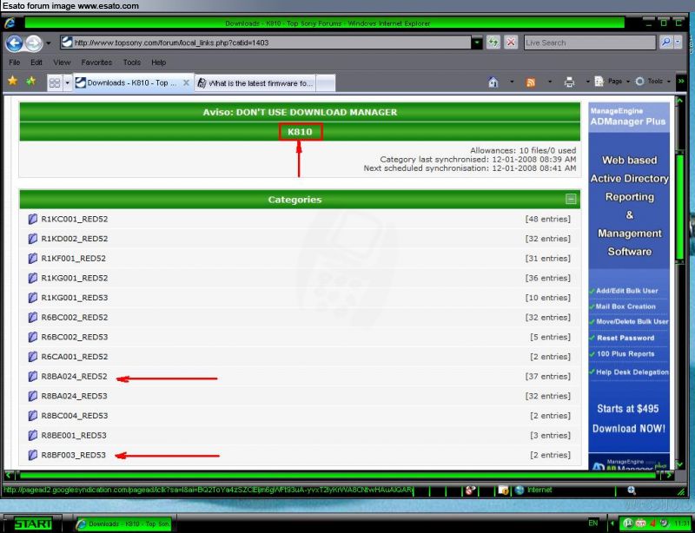
Task: Open the File menu
Action: coord(15,63)
